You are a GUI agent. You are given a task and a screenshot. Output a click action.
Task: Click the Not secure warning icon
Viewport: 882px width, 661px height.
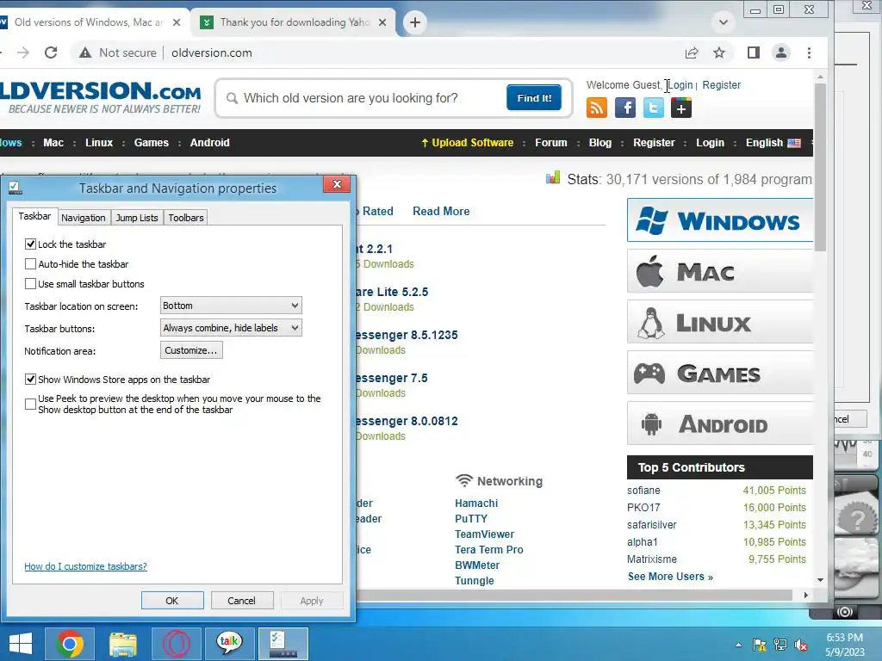[x=85, y=53]
